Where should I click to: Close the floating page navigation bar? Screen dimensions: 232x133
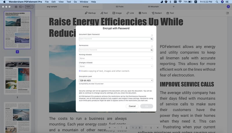click(157, 128)
